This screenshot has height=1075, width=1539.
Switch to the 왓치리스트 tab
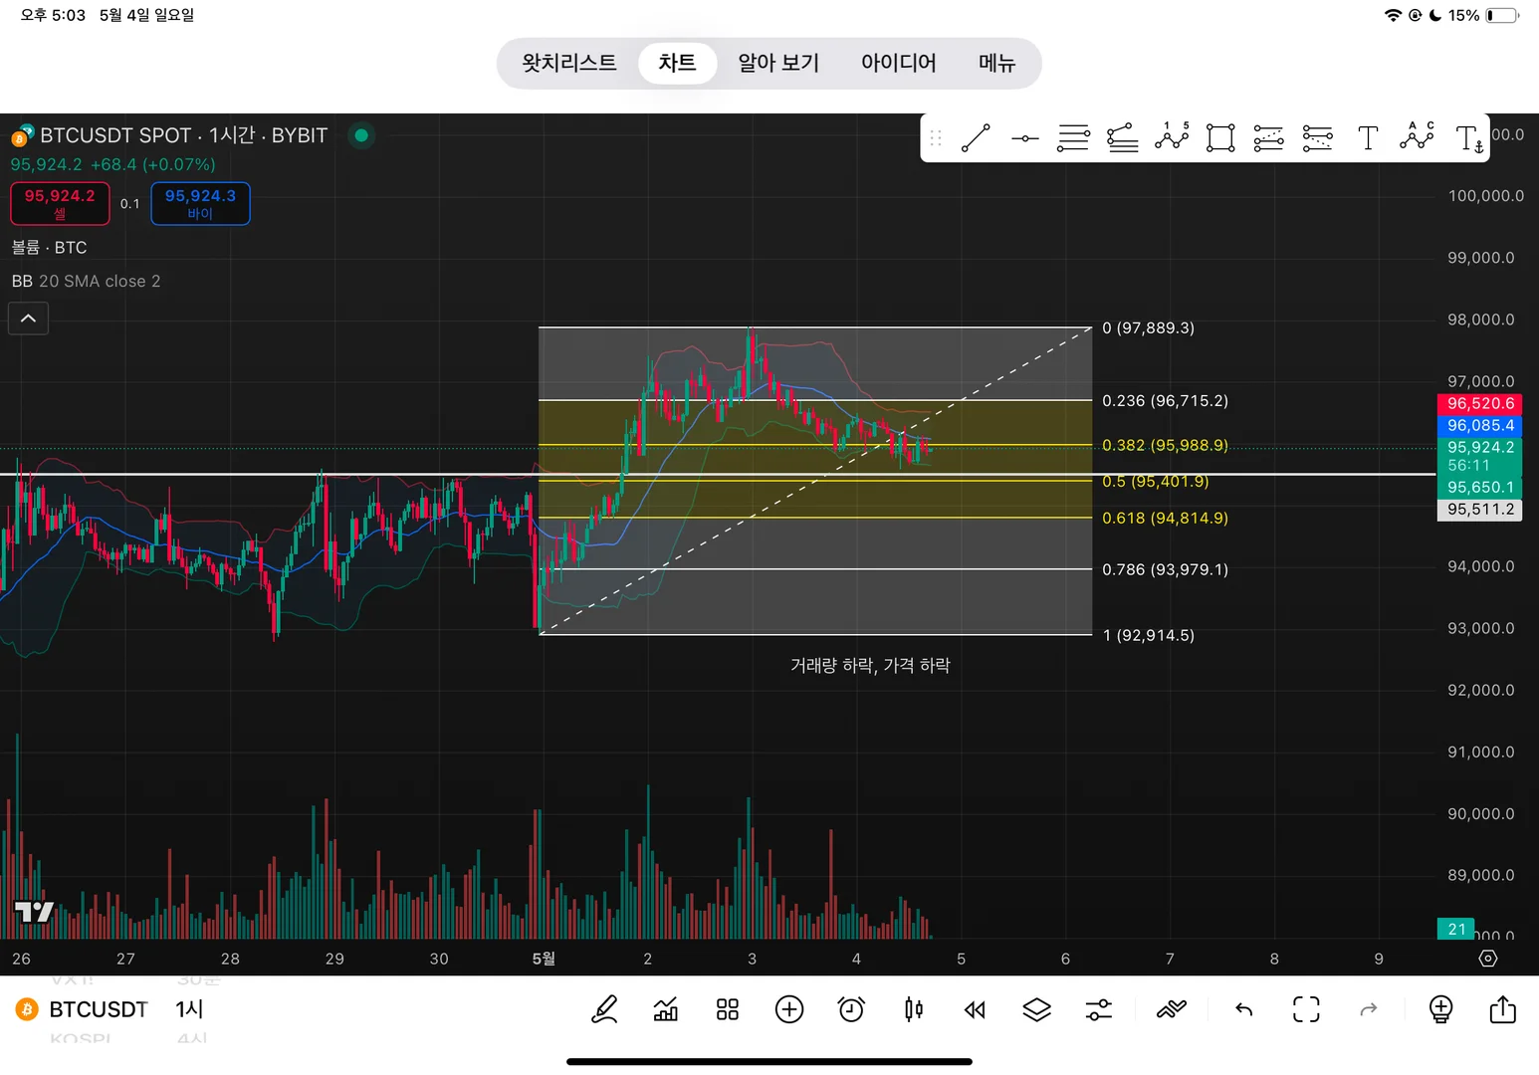point(569,63)
